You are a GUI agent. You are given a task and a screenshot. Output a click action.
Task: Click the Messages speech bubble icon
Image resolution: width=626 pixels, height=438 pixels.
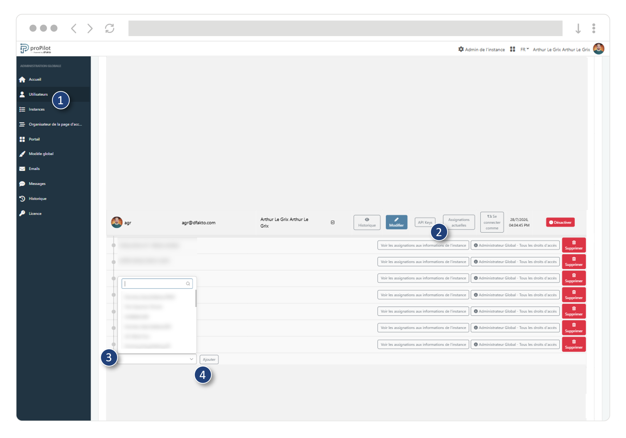tap(22, 184)
